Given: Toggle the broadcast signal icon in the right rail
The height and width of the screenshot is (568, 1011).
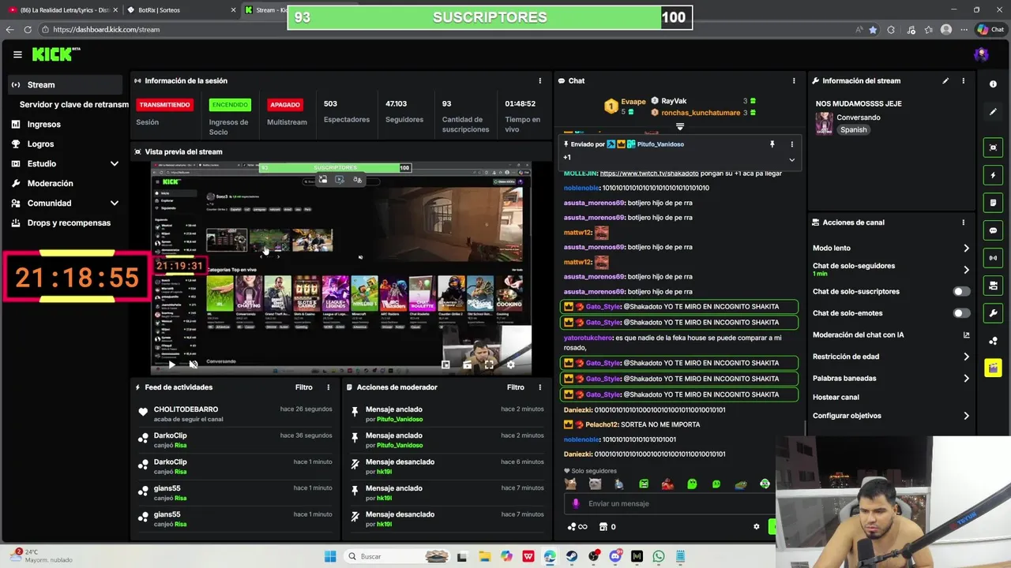Looking at the screenshot, I should coord(993,258).
